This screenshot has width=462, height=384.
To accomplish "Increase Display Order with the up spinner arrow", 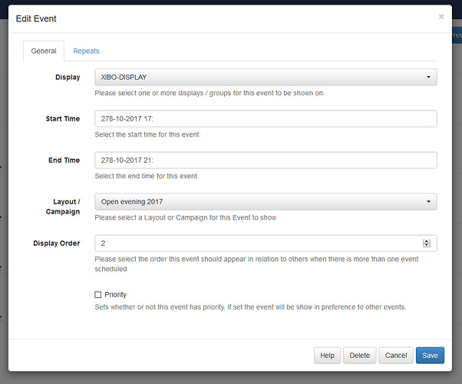I will (427, 241).
